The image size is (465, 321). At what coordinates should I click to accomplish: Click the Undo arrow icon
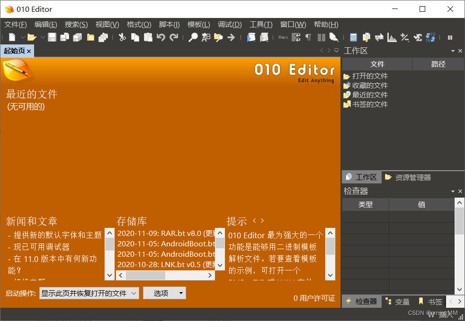(161, 37)
